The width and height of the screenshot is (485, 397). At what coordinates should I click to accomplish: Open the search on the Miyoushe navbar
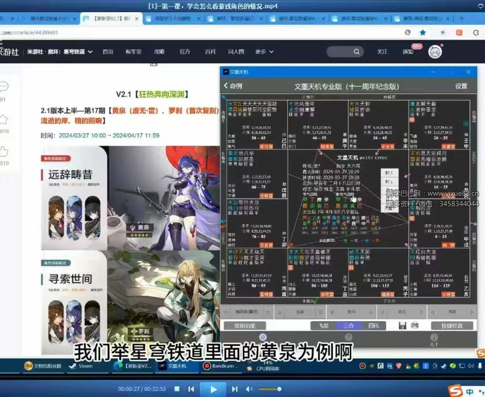[356, 51]
